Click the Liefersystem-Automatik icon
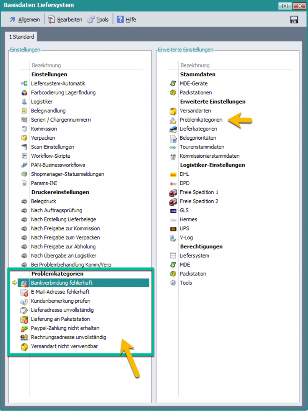The height and width of the screenshot is (411, 308). (x=24, y=83)
